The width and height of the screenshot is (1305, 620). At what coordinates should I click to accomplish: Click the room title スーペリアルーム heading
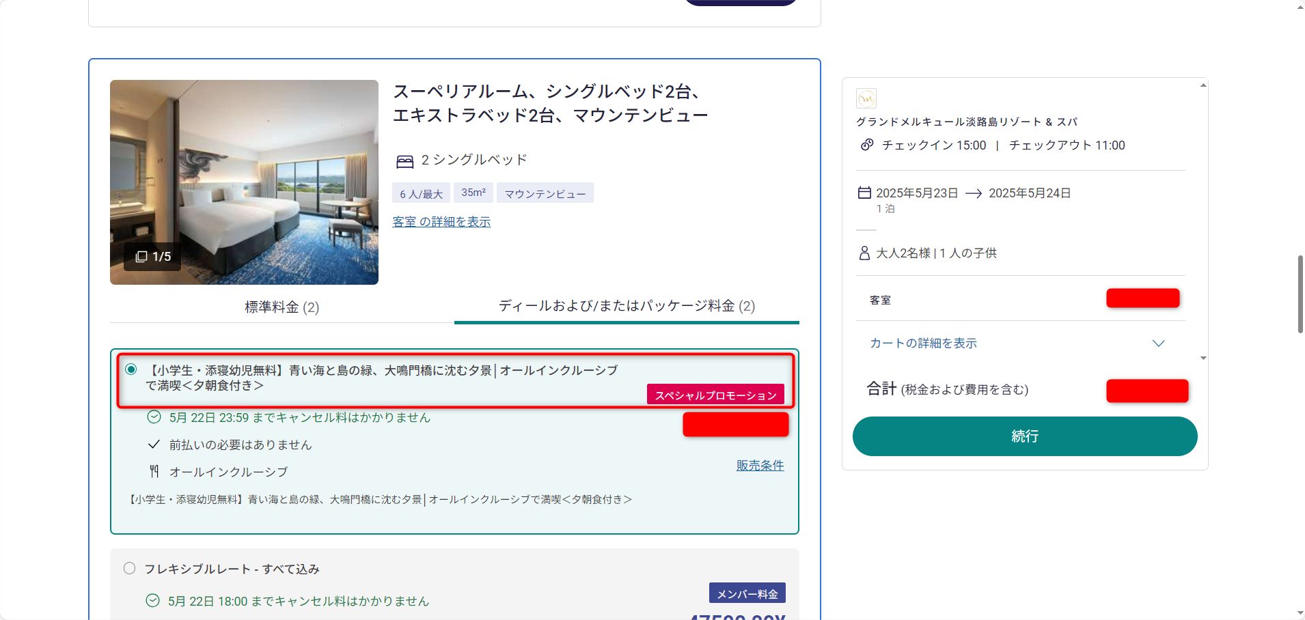[x=550, y=103]
